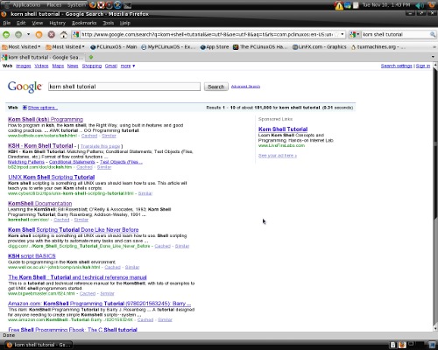Image resolution: width=438 pixels, height=350 pixels.
Task: Bookmark this page with the star icon
Action: 336,34
